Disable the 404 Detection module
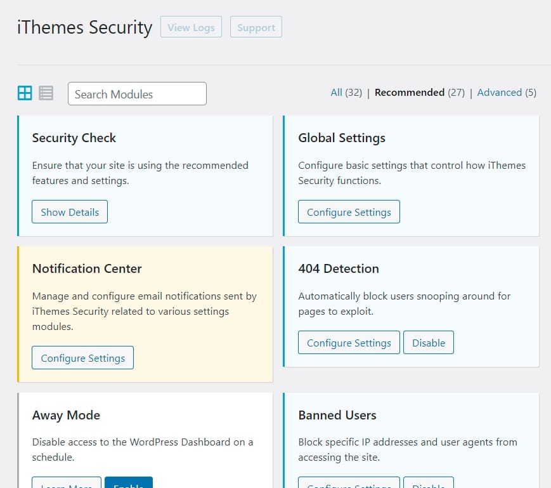 (x=429, y=343)
